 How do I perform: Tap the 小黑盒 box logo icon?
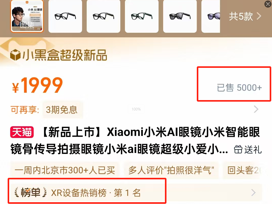(x=16, y=55)
